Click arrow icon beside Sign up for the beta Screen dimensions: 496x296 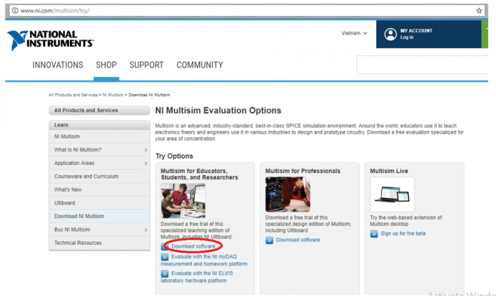pos(374,234)
